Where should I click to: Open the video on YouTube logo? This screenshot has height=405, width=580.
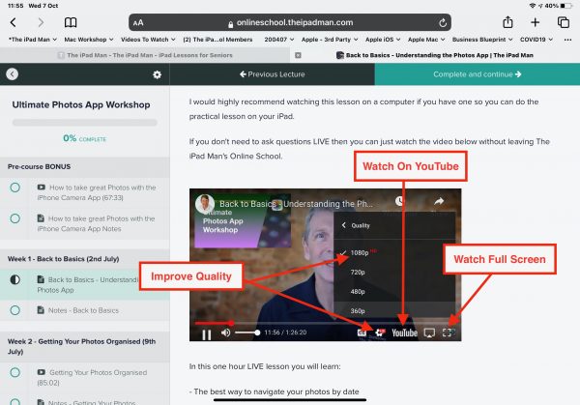405,333
